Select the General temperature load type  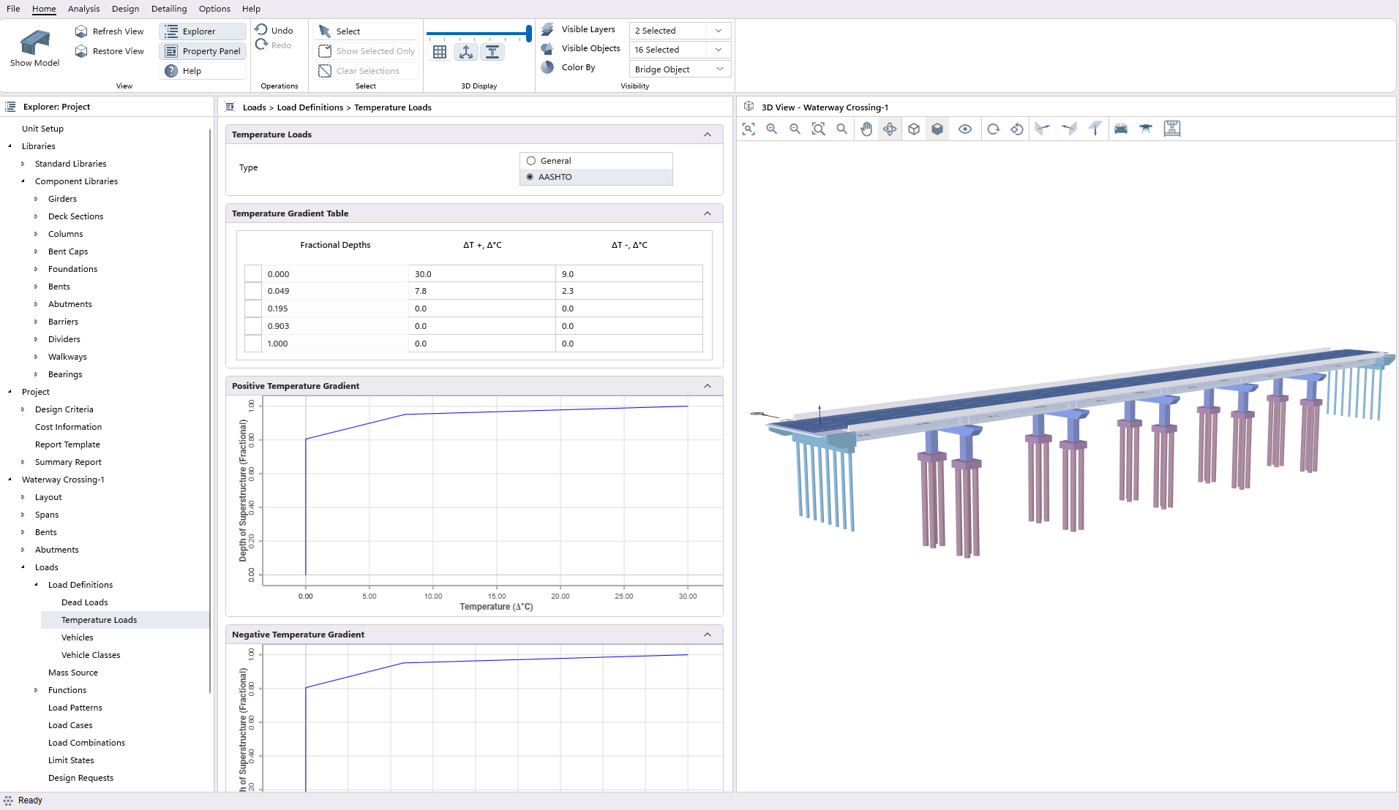(531, 161)
